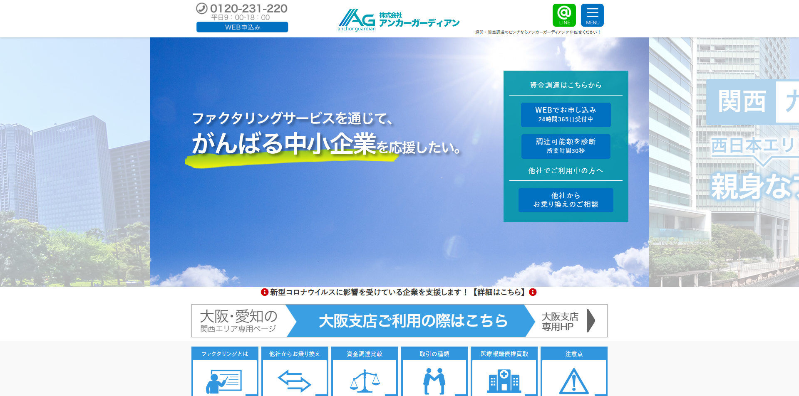Click the two-way arrows switch icon
This screenshot has height=396, width=799.
tap(294, 381)
